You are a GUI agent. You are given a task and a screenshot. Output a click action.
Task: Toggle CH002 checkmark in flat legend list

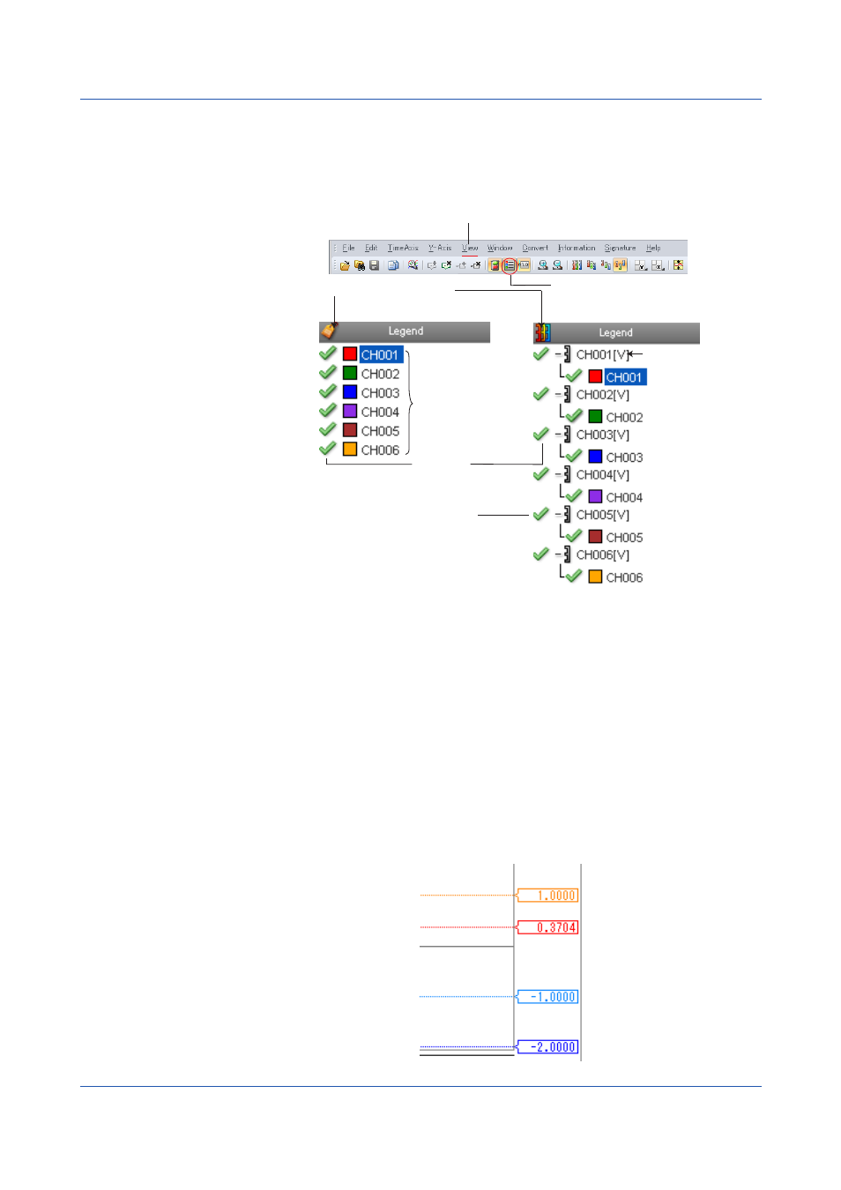click(x=328, y=373)
